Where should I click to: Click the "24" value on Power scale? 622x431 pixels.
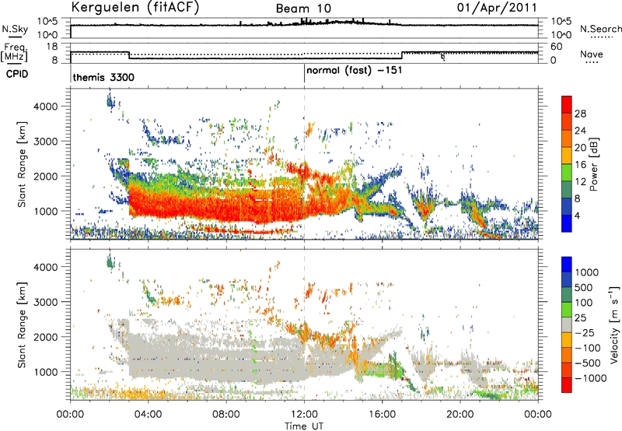(x=580, y=131)
